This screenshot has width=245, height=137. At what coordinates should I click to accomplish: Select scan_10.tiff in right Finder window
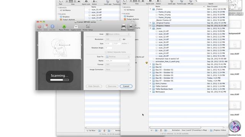click(163, 34)
